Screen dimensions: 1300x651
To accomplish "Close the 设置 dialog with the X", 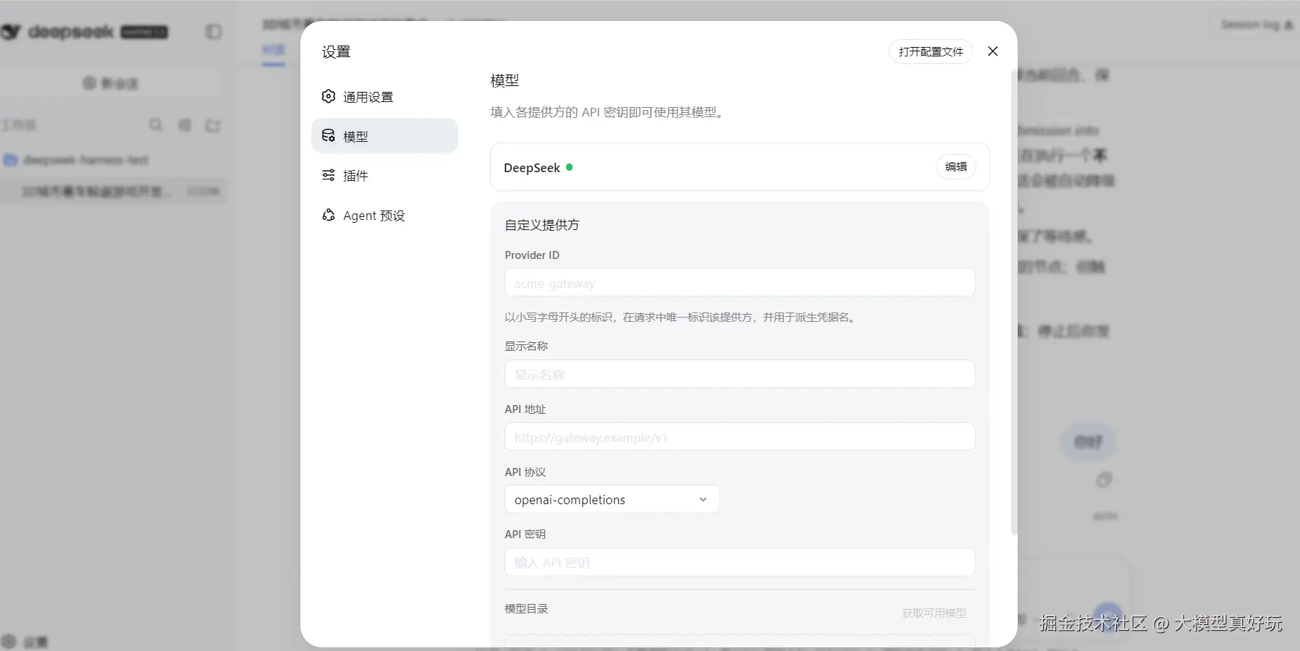I will point(993,51).
